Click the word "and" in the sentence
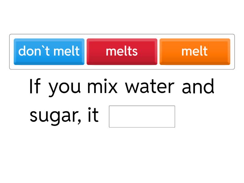This screenshot has height=183, width=244. (198, 86)
